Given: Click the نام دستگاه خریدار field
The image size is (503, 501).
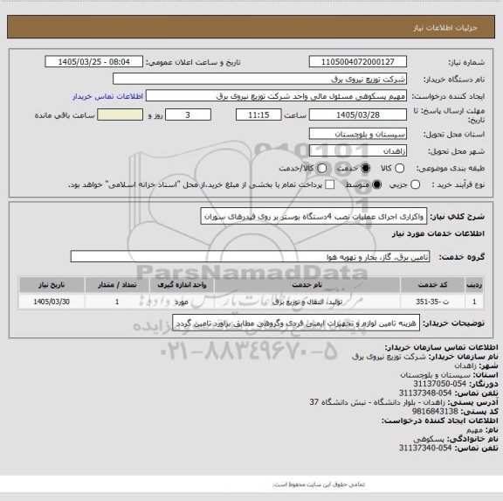Looking at the screenshot, I should [x=260, y=79].
